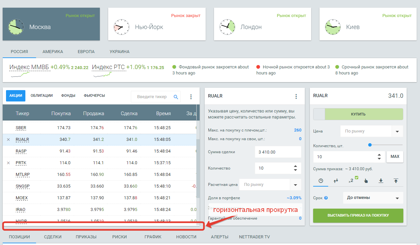Image resolution: width=420 pixels, height=245 pixels.
Task: Open the РИСКИ bottom tab
Action: [120, 237]
